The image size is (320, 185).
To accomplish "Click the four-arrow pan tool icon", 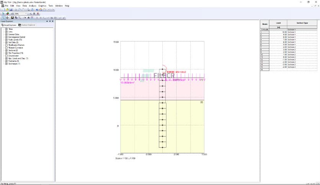I will click(7, 18).
